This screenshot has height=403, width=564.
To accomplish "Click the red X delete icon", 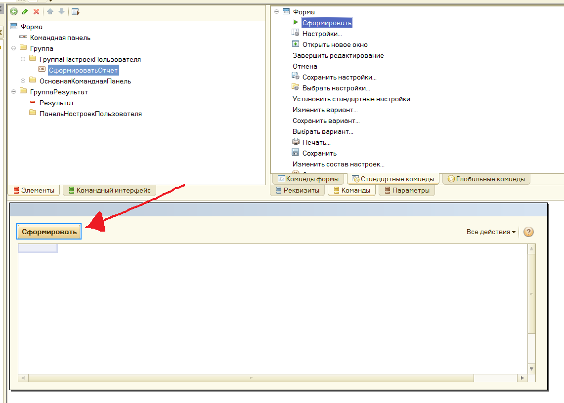I will point(36,12).
